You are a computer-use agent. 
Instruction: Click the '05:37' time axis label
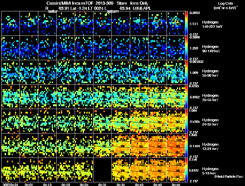tap(121, 185)
